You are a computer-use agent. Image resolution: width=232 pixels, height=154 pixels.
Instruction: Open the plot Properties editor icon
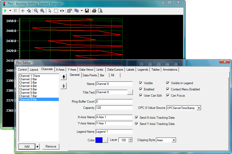pyautogui.click(x=69, y=11)
